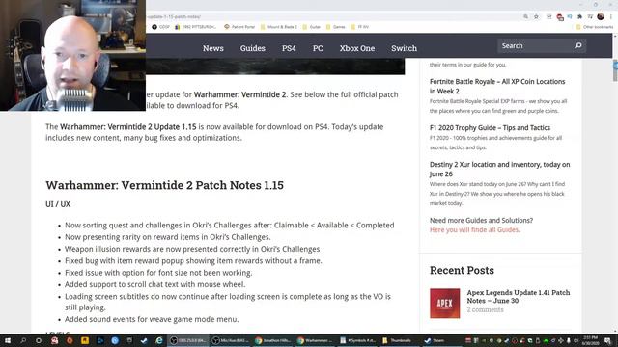Select the PS4 navigation item

(289, 48)
